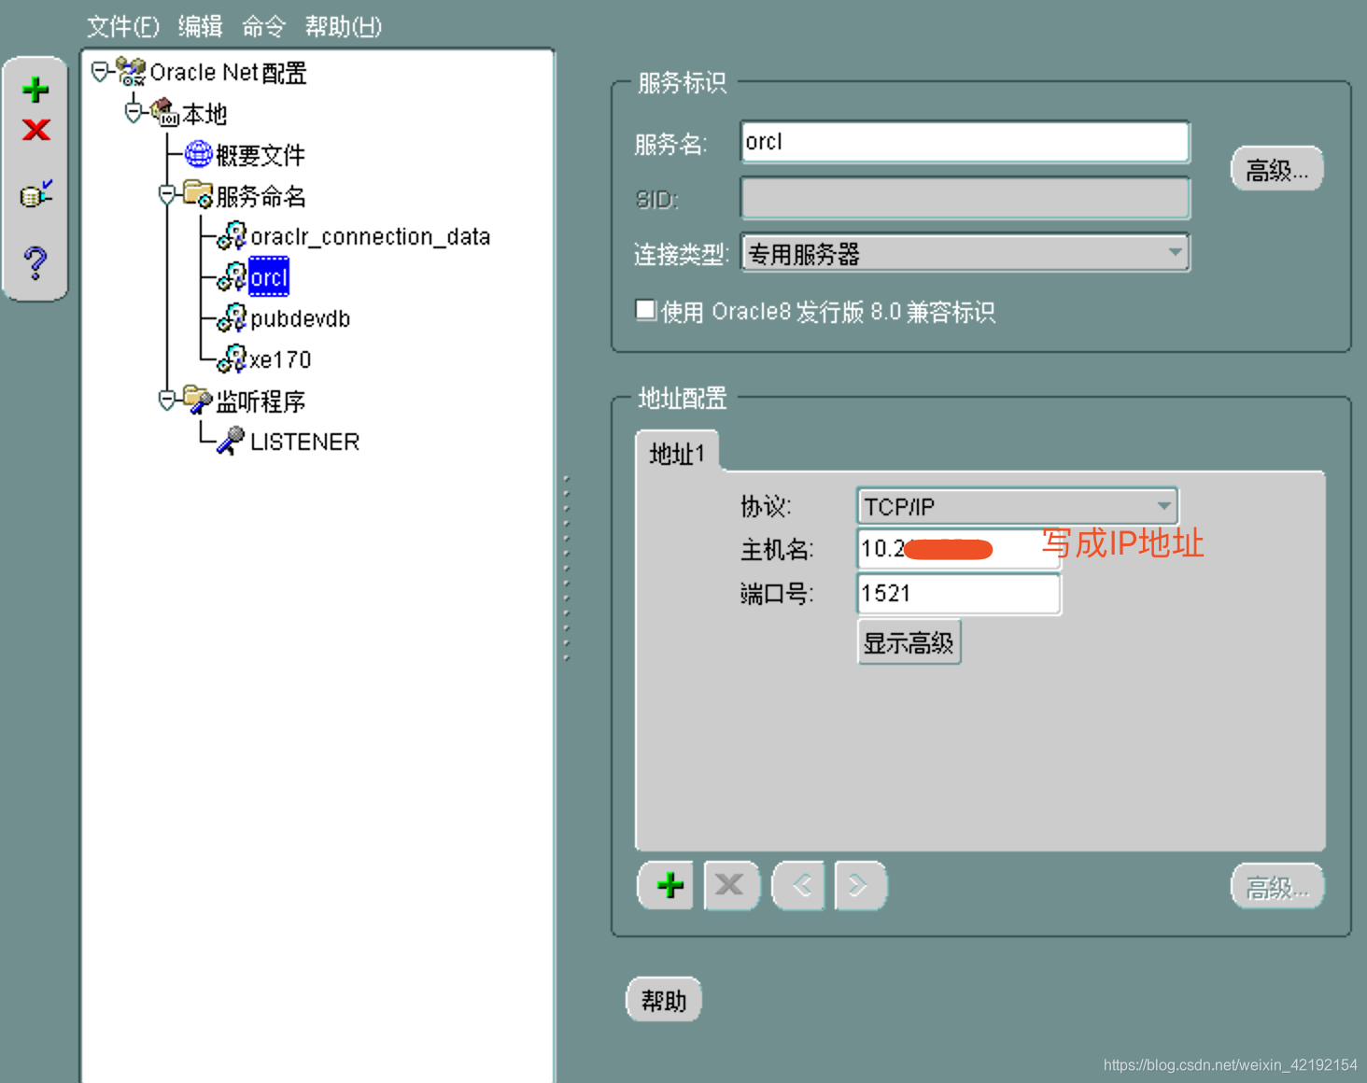This screenshot has width=1367, height=1083.
Task: Collapse the Oracle Net配置 root node
Action: click(x=100, y=72)
